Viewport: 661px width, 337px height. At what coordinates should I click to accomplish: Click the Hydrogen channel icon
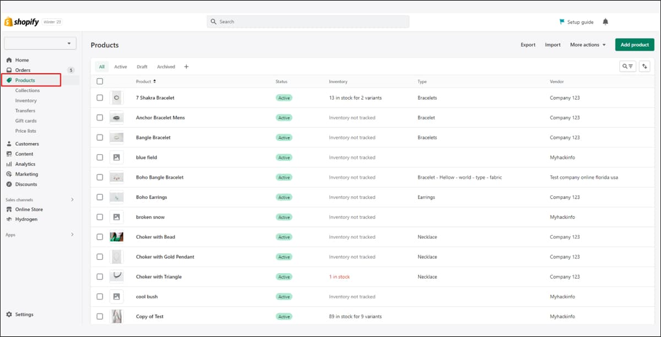pos(9,219)
